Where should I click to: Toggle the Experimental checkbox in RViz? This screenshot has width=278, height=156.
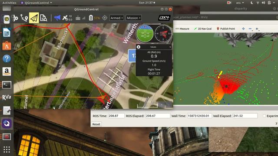point(265,116)
